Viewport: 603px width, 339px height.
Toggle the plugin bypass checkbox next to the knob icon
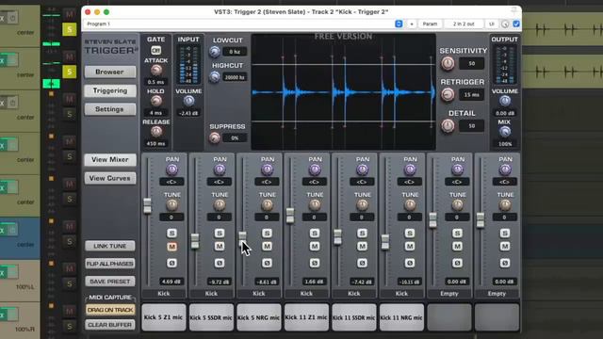pos(516,24)
